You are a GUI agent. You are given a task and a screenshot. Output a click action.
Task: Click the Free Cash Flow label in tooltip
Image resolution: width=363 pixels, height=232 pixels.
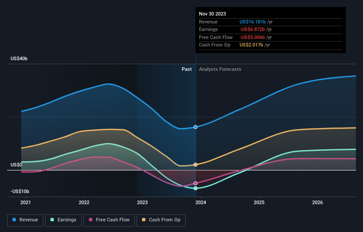click(216, 37)
